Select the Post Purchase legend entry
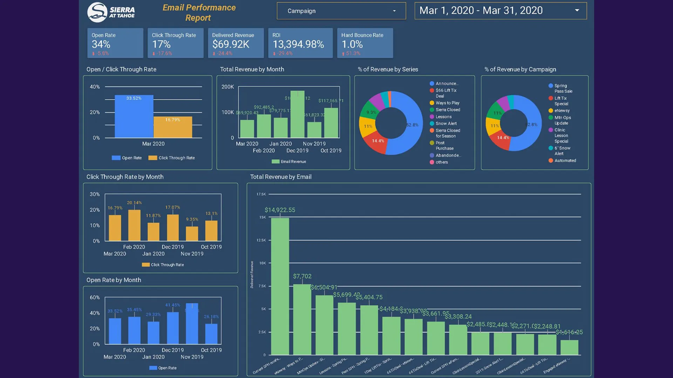Image resolution: width=673 pixels, height=378 pixels. tap(442, 146)
